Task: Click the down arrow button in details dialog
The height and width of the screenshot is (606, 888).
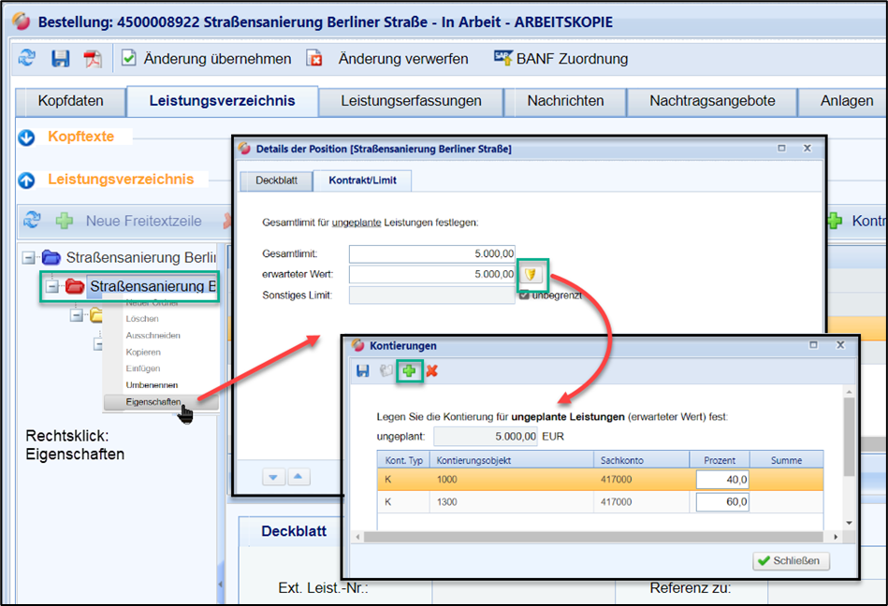Action: pos(274,477)
